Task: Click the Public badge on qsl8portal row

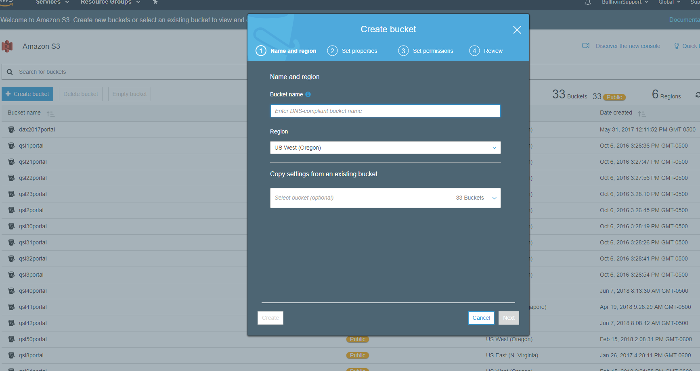Action: point(358,355)
